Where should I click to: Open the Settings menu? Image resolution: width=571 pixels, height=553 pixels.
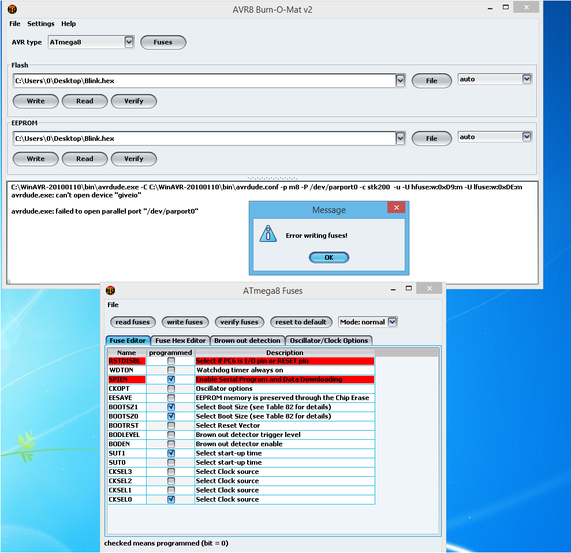[41, 24]
